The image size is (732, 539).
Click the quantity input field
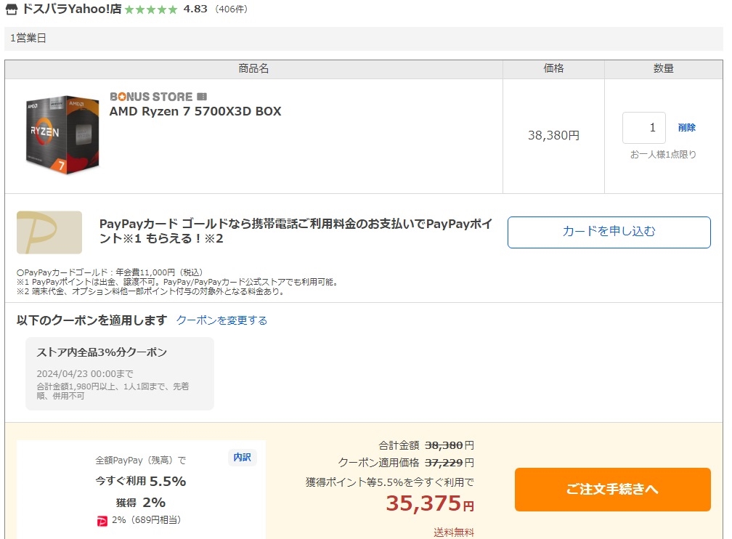pyautogui.click(x=643, y=128)
